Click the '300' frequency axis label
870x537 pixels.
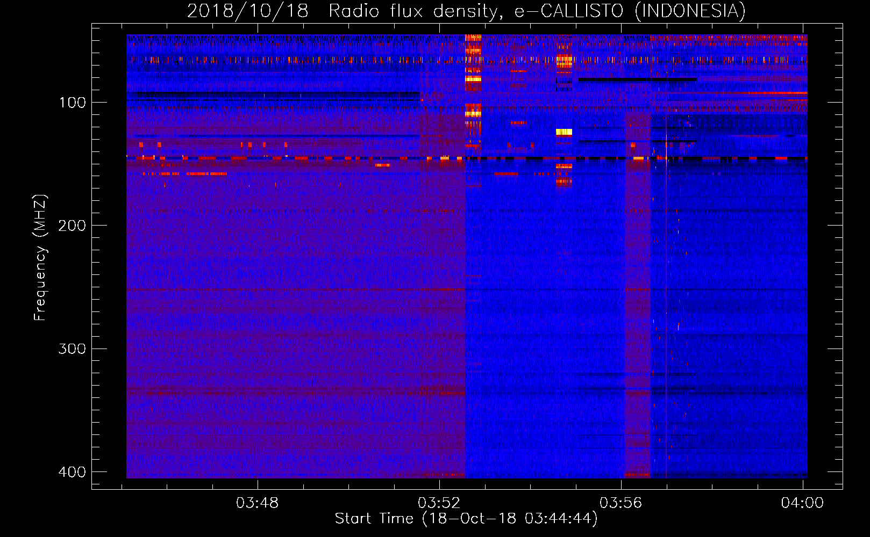click(72, 349)
